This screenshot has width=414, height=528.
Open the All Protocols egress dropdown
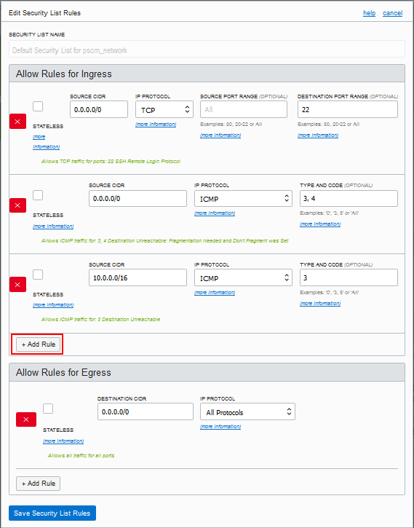(247, 411)
